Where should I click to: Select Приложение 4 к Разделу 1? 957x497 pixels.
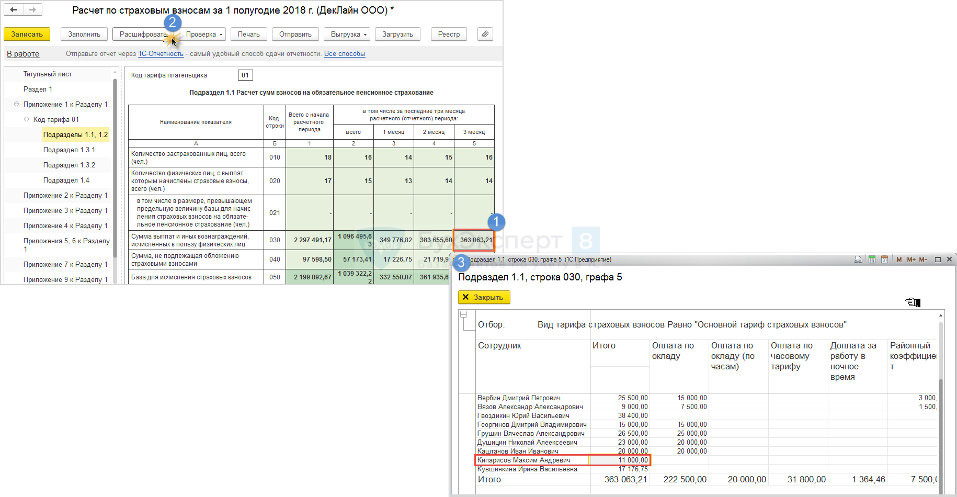65,225
